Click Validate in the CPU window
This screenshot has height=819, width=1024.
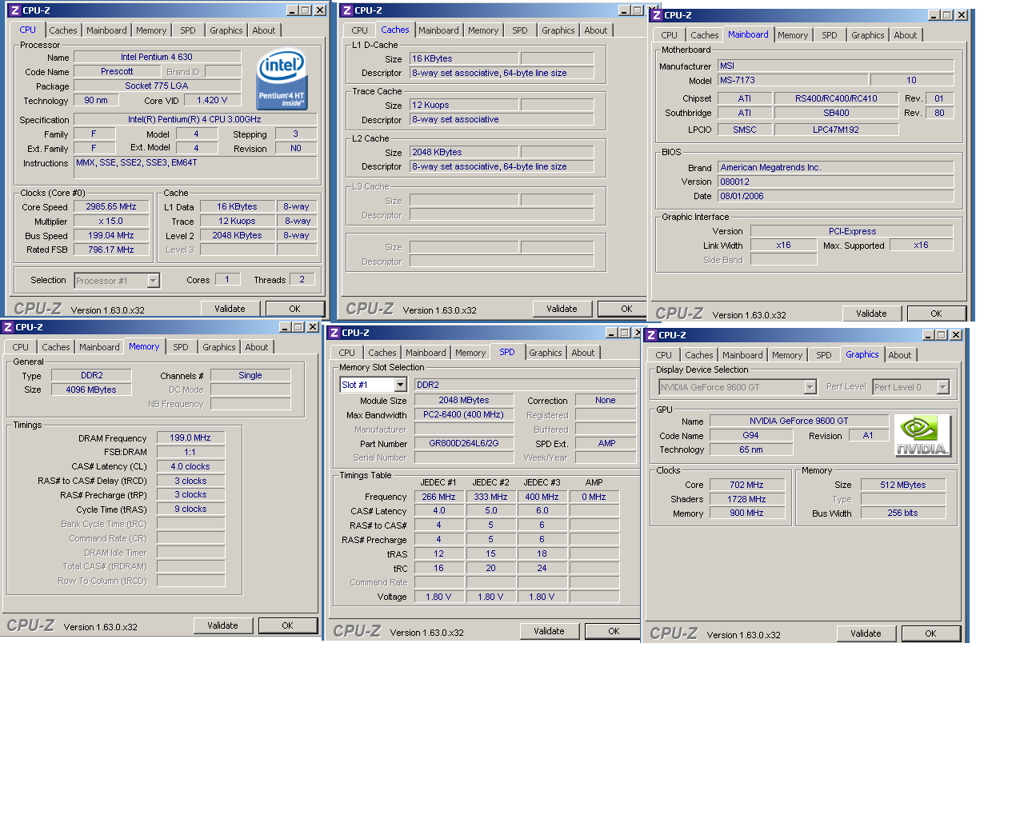coord(230,308)
